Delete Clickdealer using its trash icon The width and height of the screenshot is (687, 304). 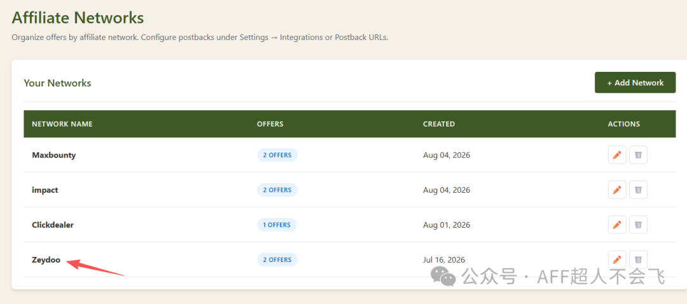pyautogui.click(x=639, y=225)
